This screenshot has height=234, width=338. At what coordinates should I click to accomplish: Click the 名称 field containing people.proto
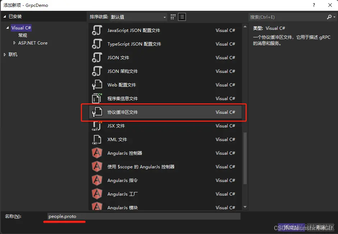pos(144,216)
